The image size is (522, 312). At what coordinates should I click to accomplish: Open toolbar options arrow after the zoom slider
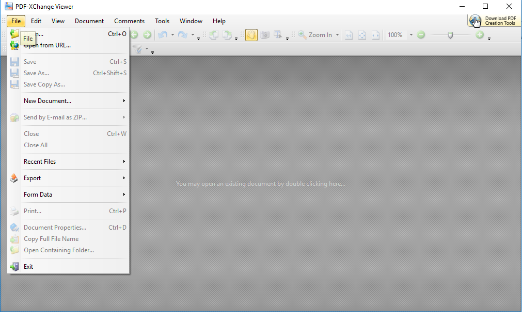point(489,39)
